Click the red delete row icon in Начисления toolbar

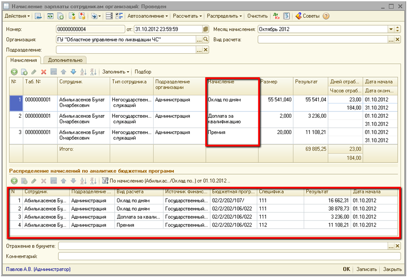point(44,72)
